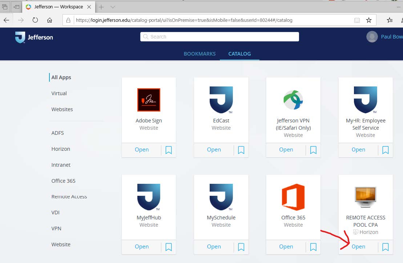Select All Apps category

pos(61,77)
